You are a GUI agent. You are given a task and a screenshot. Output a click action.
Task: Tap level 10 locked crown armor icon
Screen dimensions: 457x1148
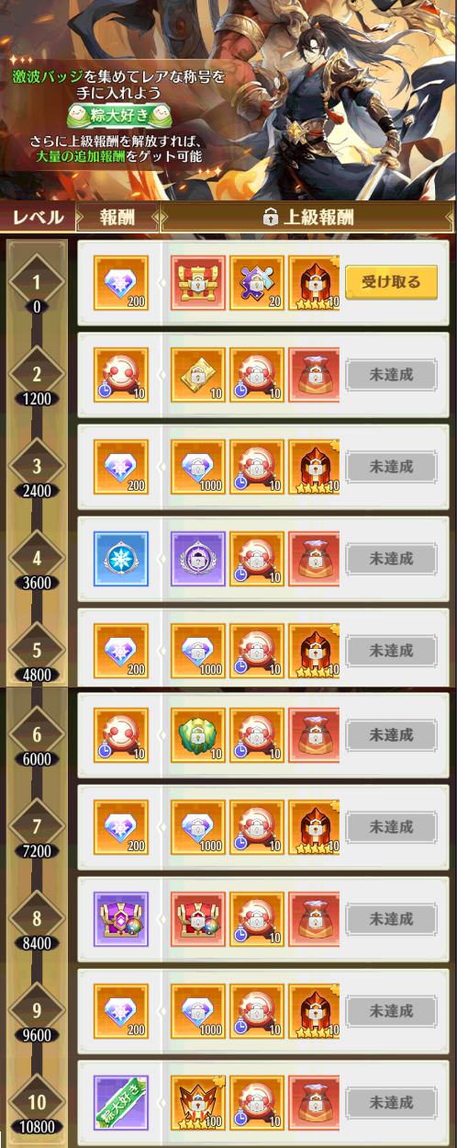click(198, 1102)
